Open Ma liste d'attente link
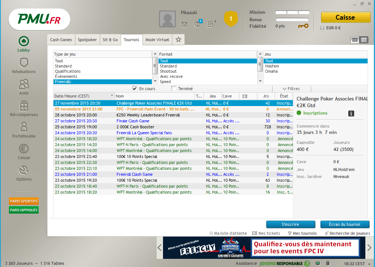Viewport: 375px width, 267px height. pyautogui.click(x=228, y=233)
